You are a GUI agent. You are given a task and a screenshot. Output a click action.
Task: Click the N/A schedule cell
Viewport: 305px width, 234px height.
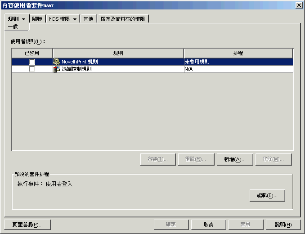coord(238,69)
